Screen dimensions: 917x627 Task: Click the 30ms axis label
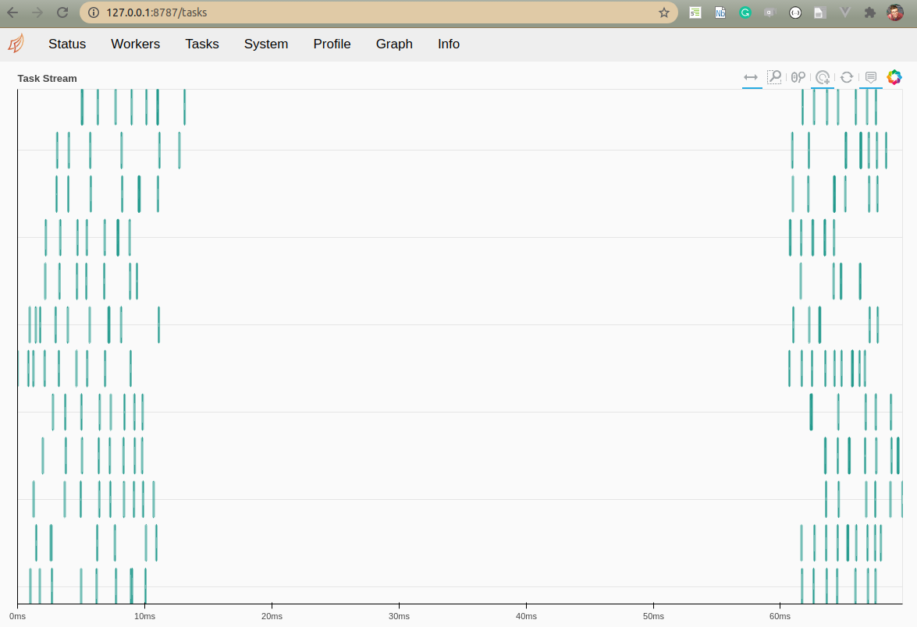tap(399, 617)
